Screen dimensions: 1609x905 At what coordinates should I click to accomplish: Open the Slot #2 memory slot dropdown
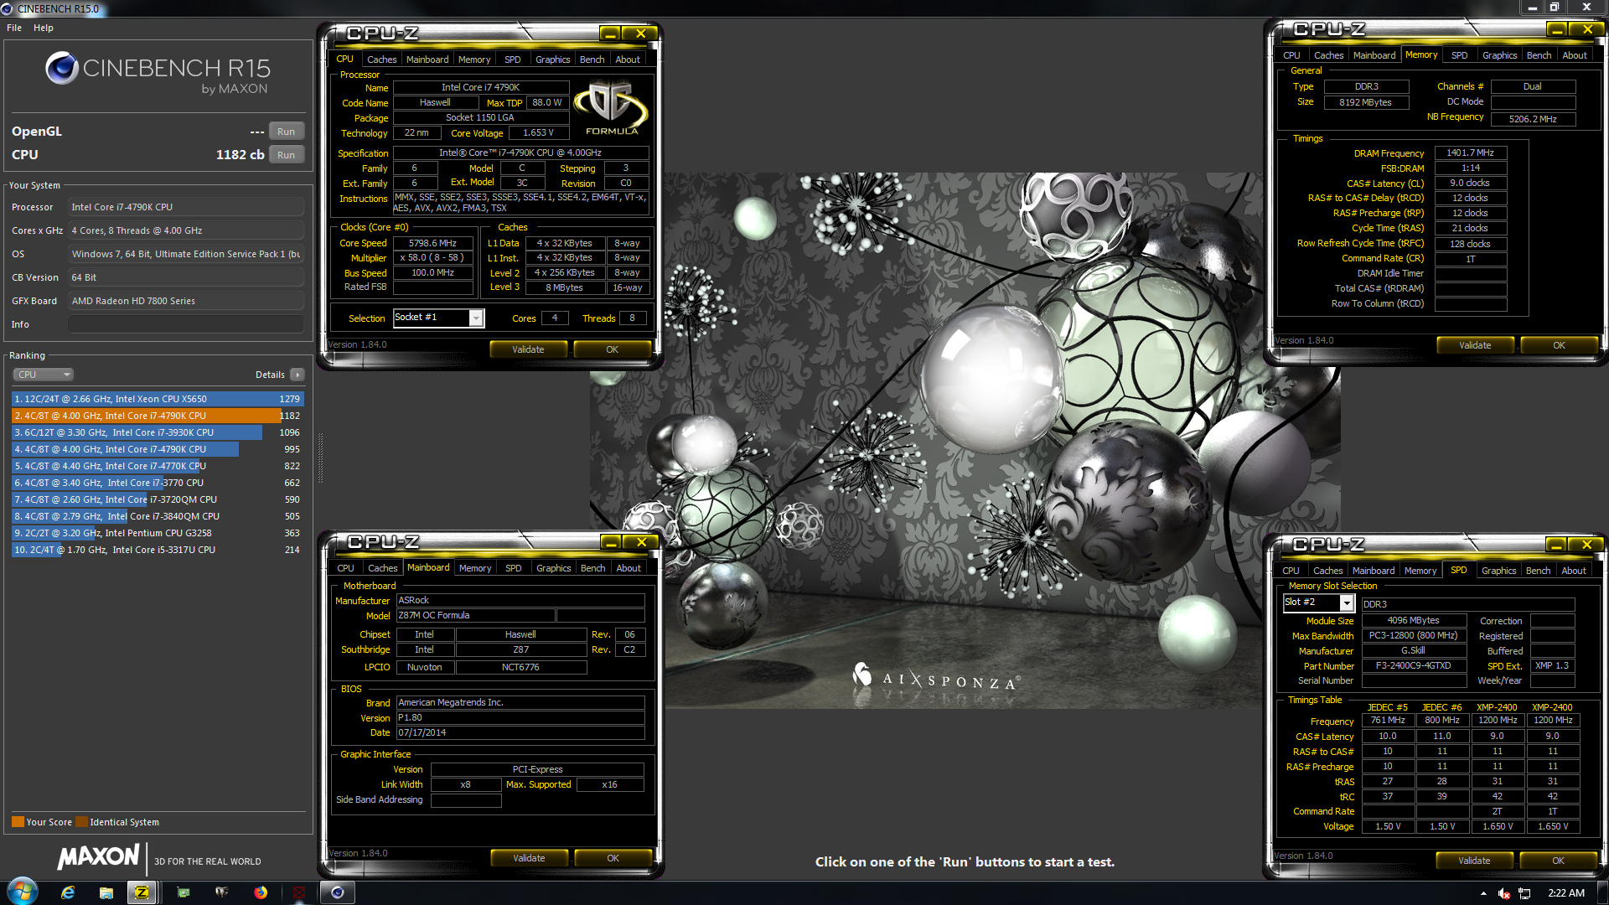1319,602
